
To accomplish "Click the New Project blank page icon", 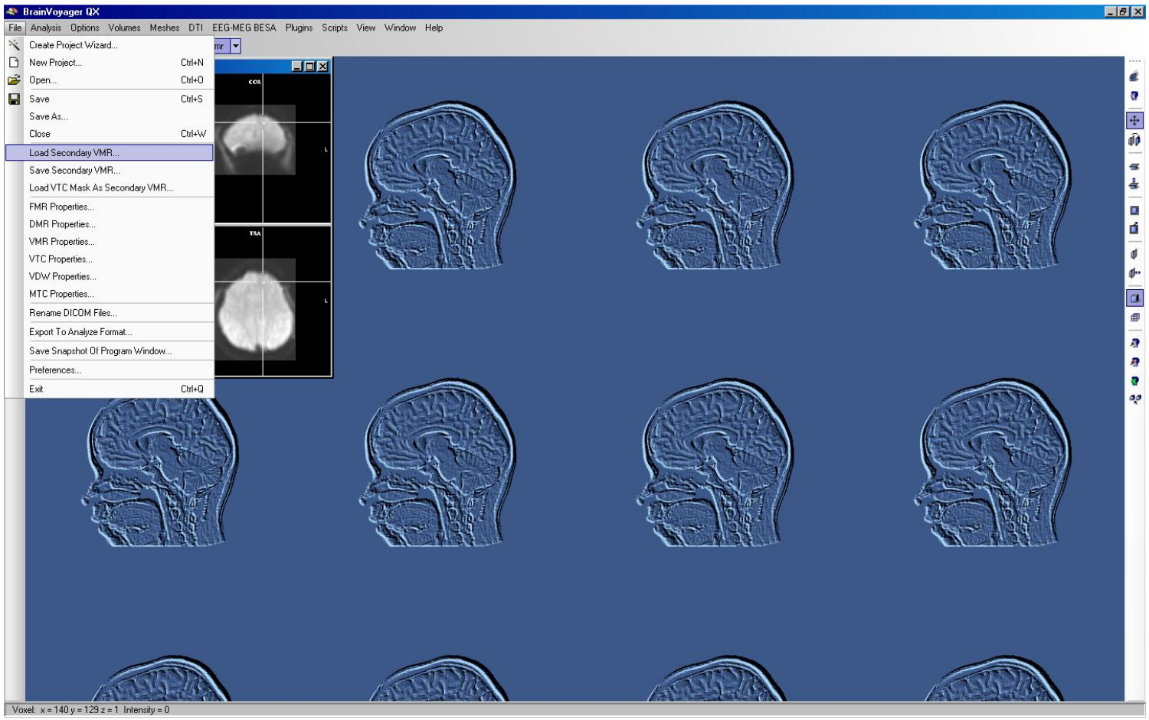I will [14, 63].
